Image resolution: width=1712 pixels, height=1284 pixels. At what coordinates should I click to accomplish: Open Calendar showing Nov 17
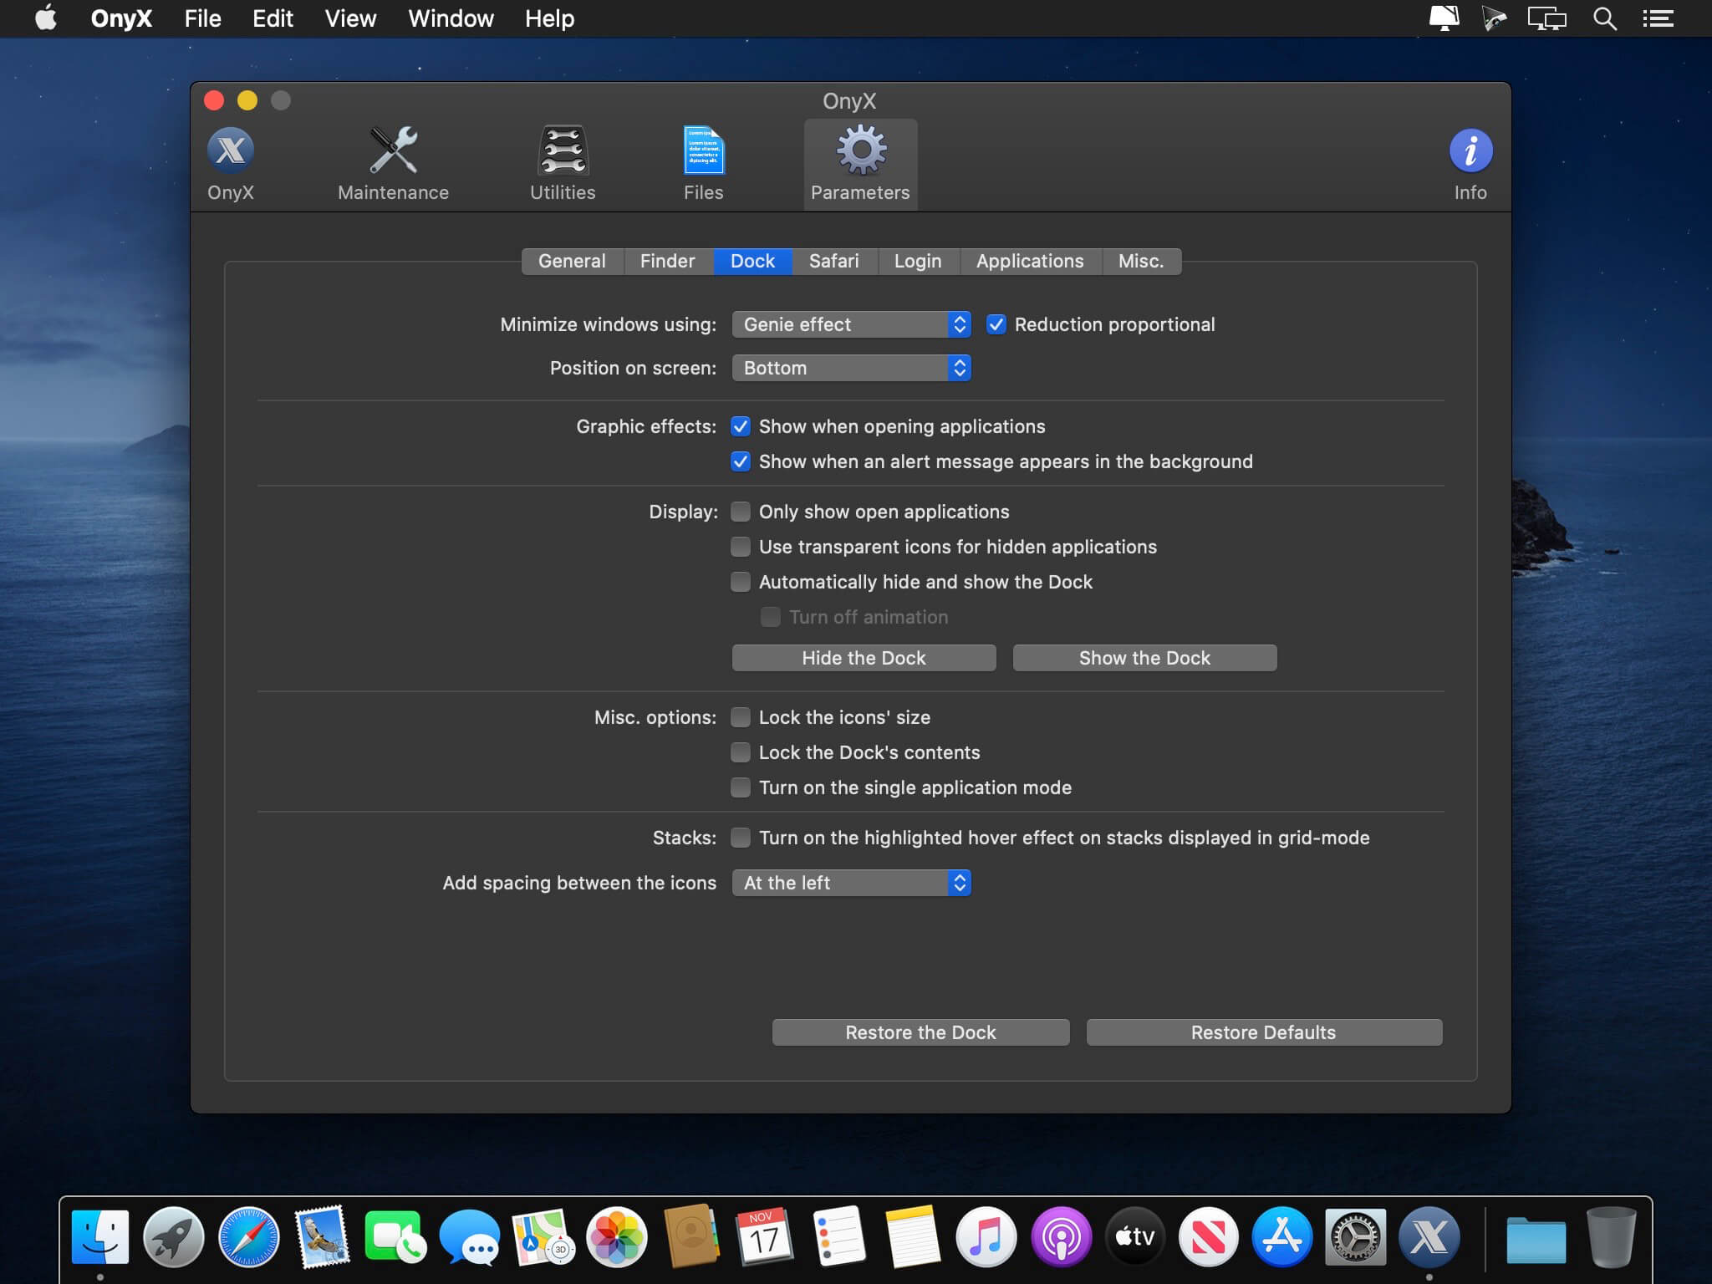point(764,1236)
